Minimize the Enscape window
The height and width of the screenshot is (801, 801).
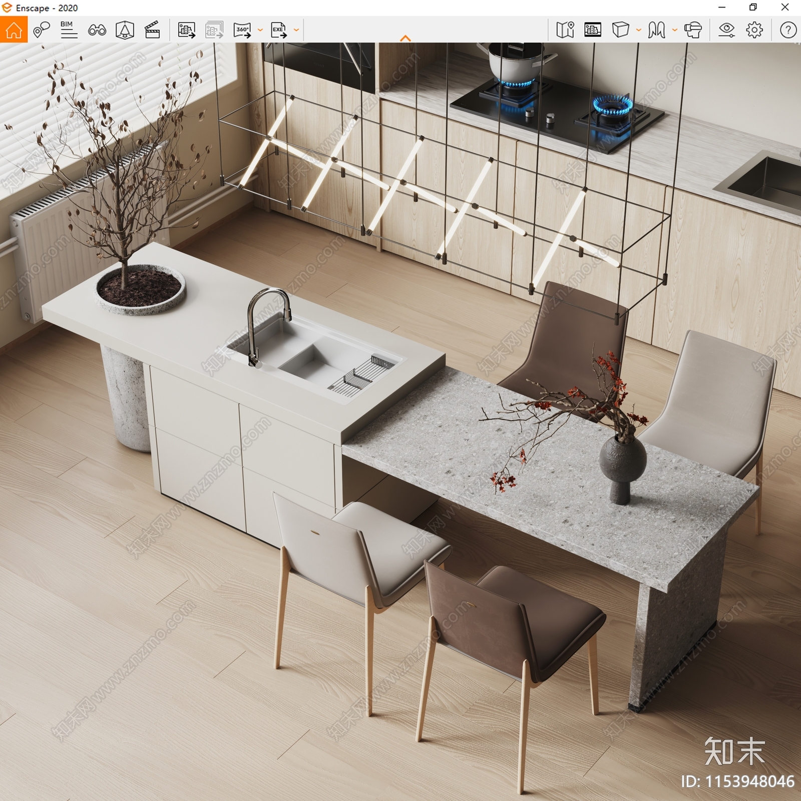point(722,8)
